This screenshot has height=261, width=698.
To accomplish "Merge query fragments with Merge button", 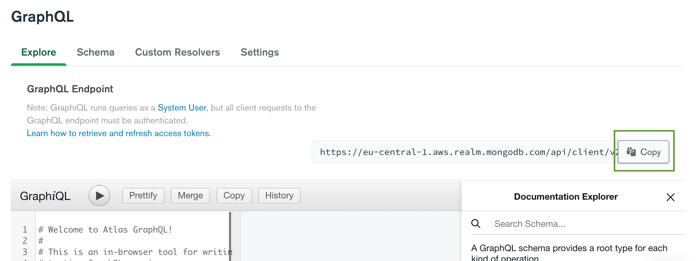I will click(190, 196).
